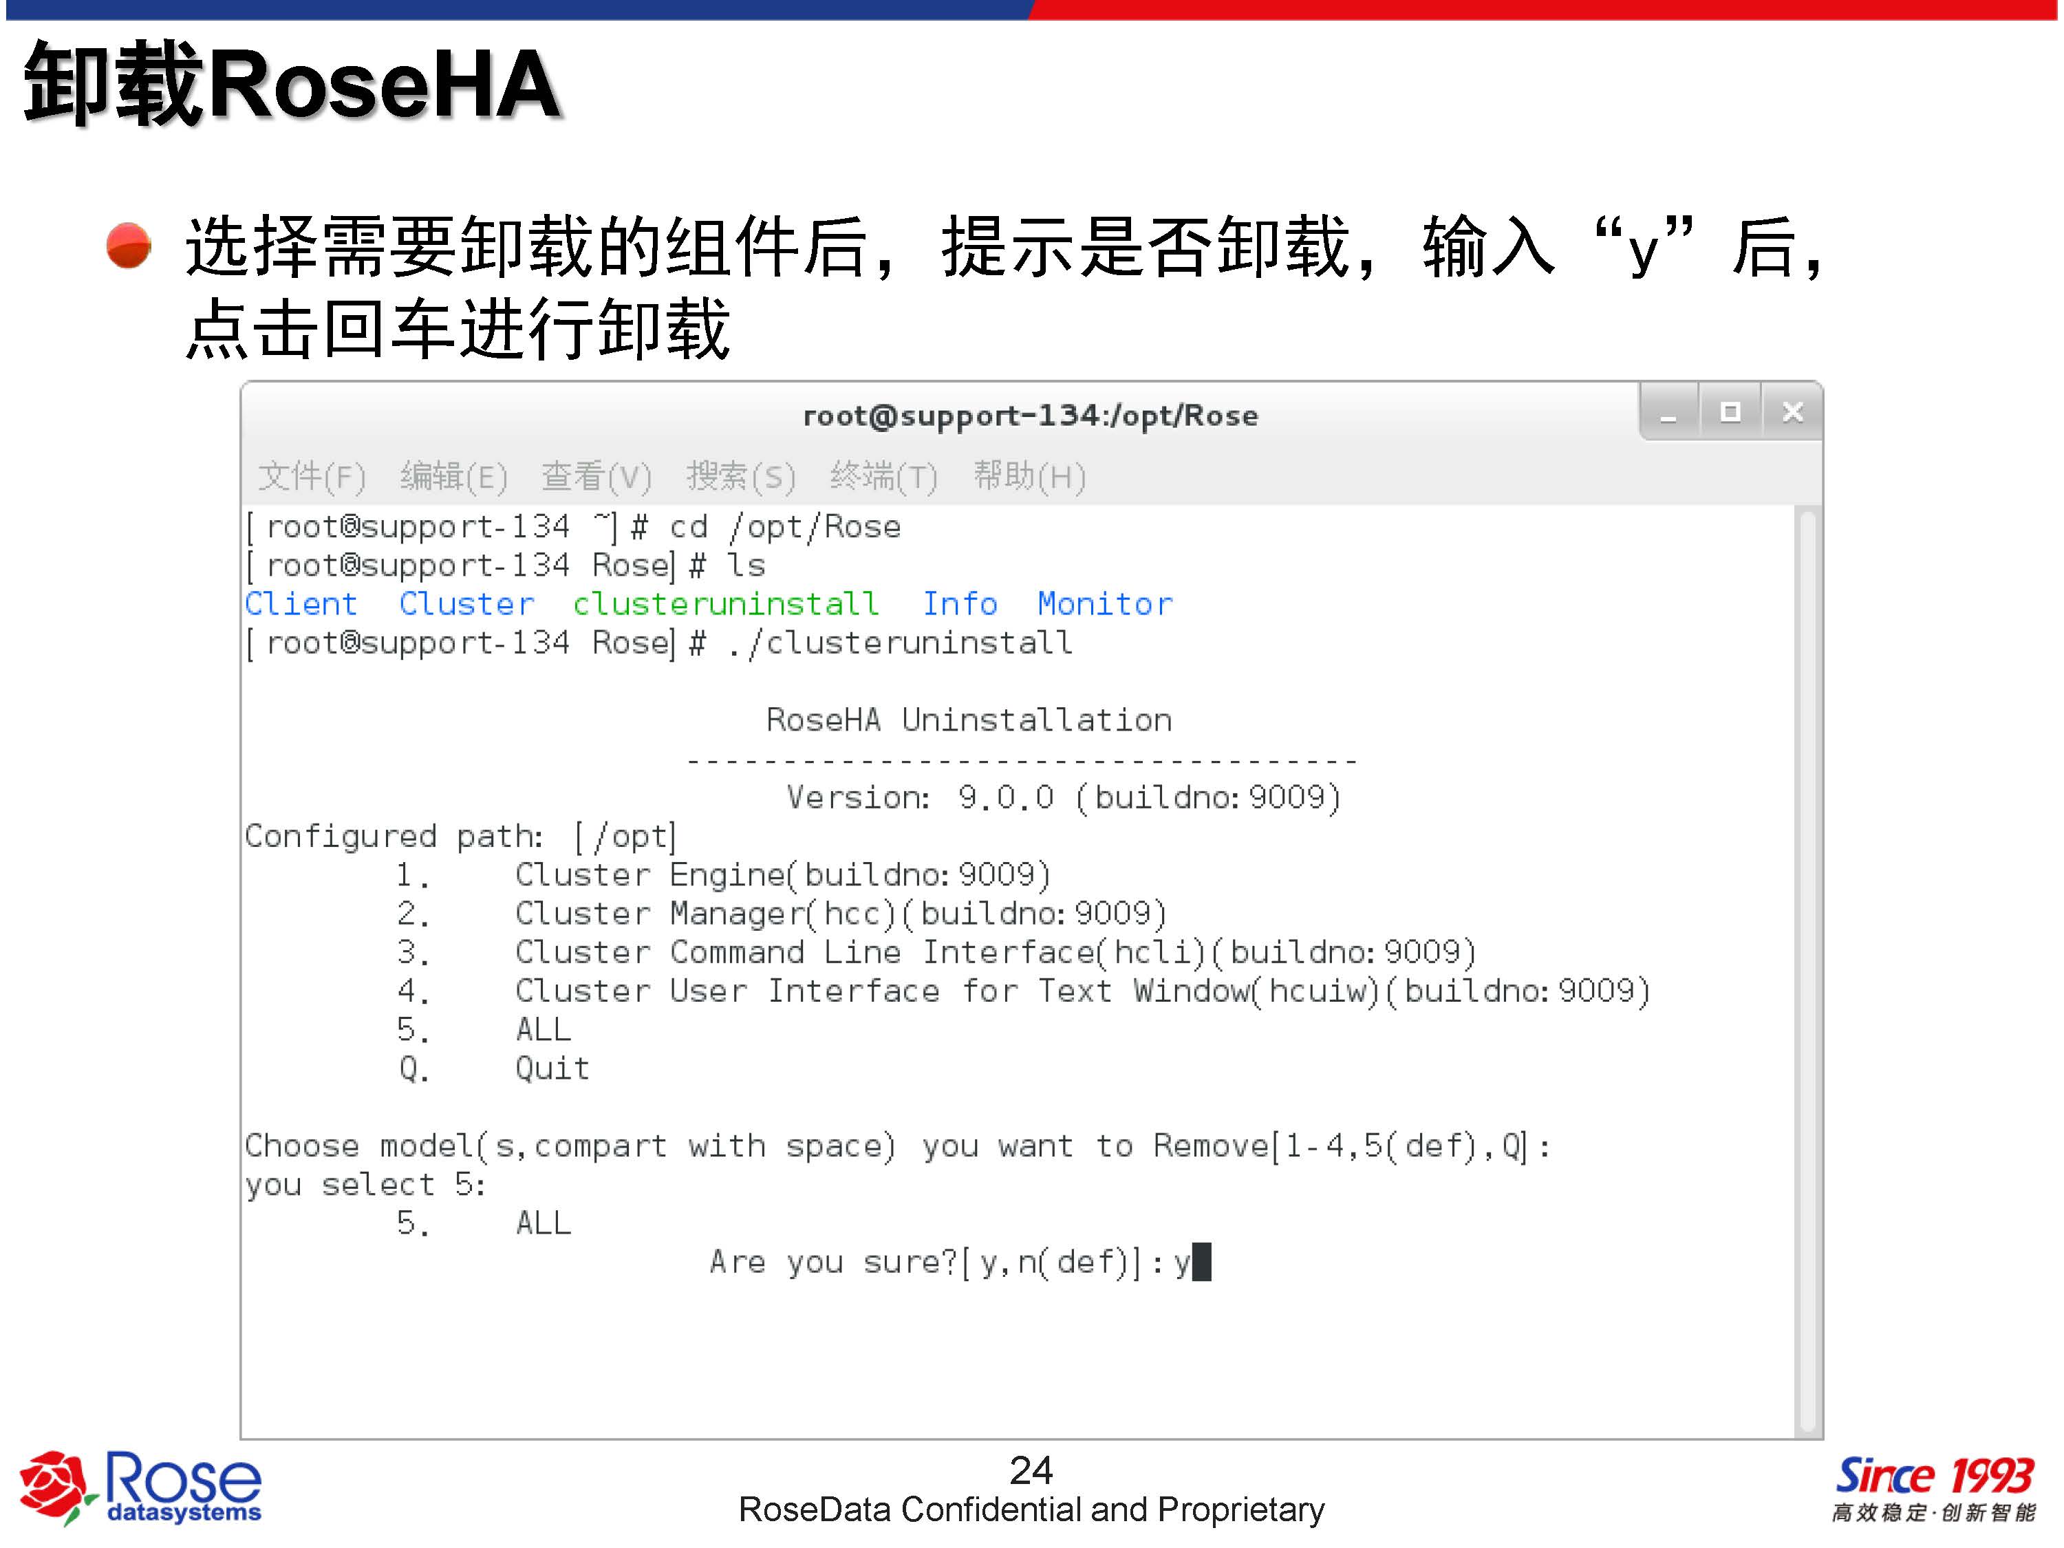Click the terminal vertical scrollbar
This screenshot has height=1548, width=2064.
coord(1807,970)
